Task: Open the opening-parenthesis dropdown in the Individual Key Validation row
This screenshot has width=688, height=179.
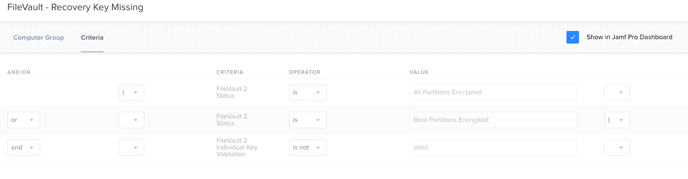Action: (x=131, y=148)
